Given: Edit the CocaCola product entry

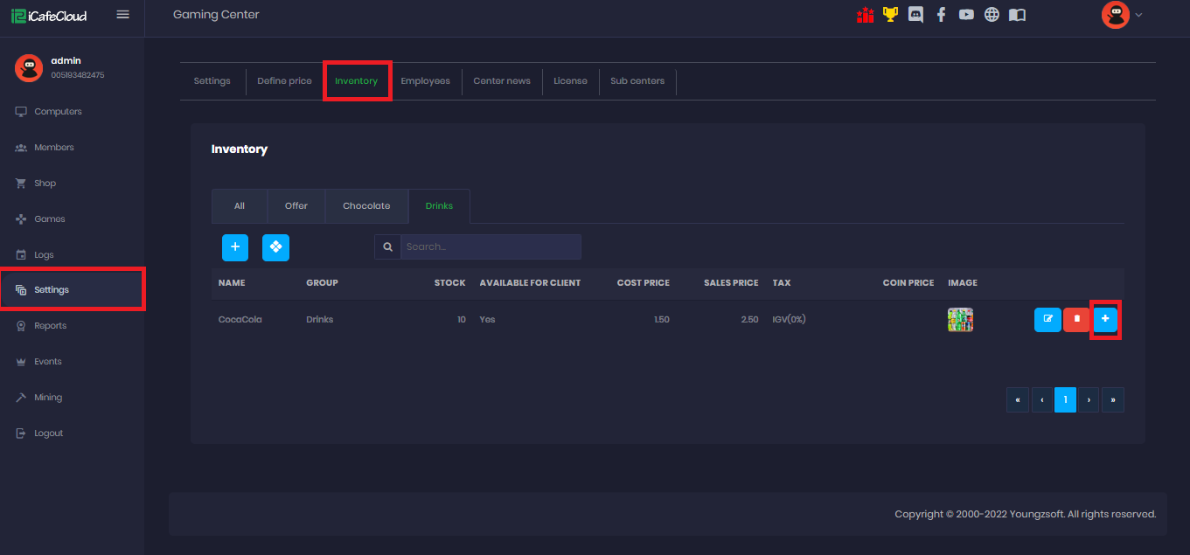Looking at the screenshot, I should pyautogui.click(x=1047, y=320).
